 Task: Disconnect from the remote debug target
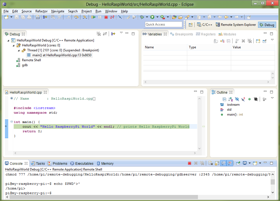click(112, 17)
